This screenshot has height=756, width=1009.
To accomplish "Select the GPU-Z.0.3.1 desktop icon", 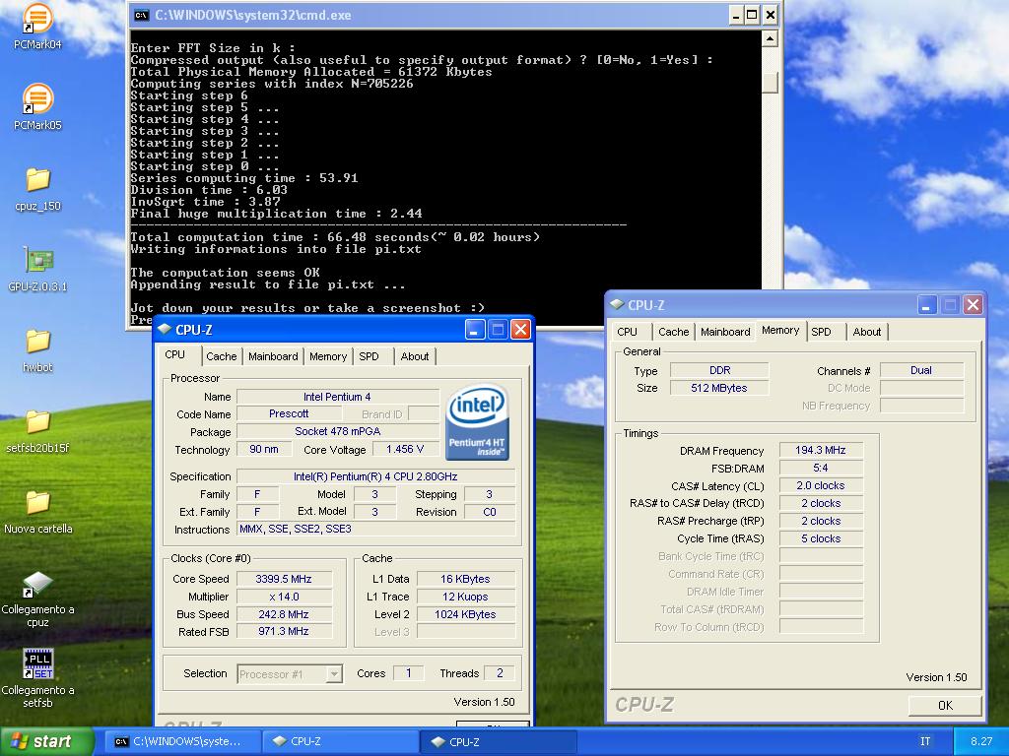I will point(37,269).
